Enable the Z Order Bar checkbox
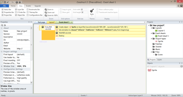 16,12
